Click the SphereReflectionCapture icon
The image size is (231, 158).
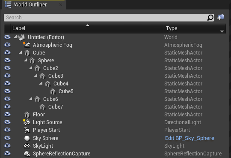[27, 154]
